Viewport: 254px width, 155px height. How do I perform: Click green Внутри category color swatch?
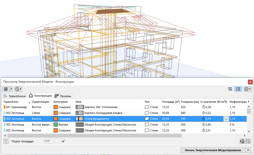tap(56, 125)
